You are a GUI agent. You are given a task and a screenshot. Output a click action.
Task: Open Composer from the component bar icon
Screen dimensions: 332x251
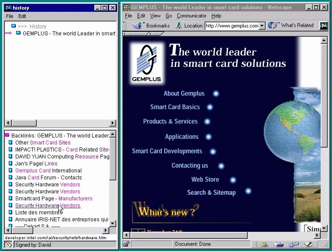coord(308,244)
